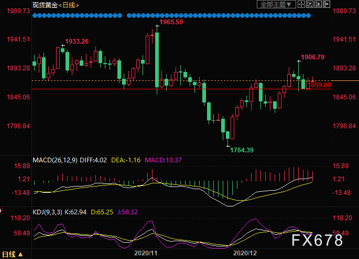Open the 全部主题 theme dropdown
The width and height of the screenshot is (359, 259).
pos(275,4)
